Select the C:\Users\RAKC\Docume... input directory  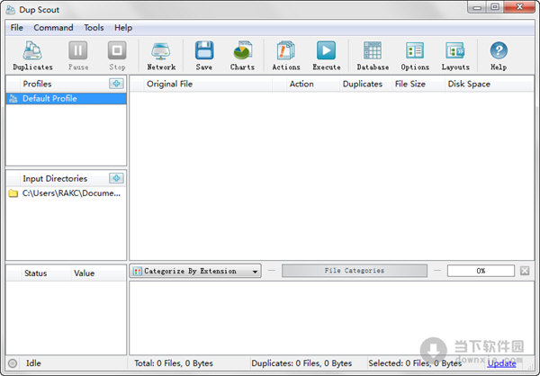[x=66, y=193]
